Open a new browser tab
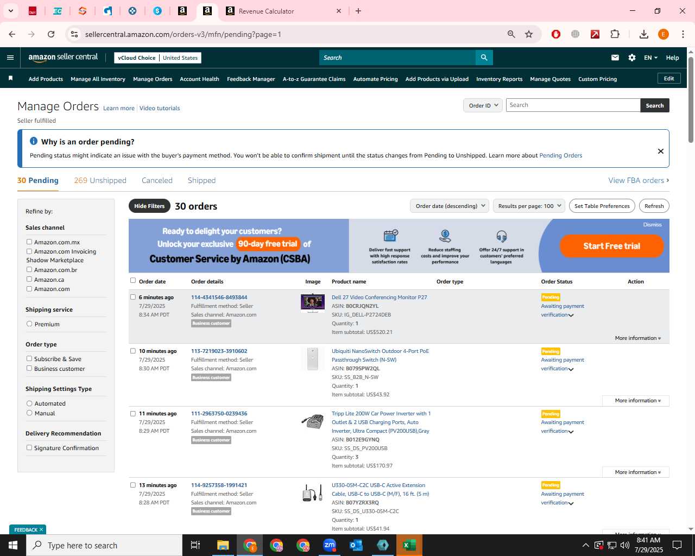Screen dimensions: 695x556 [x=358, y=11]
